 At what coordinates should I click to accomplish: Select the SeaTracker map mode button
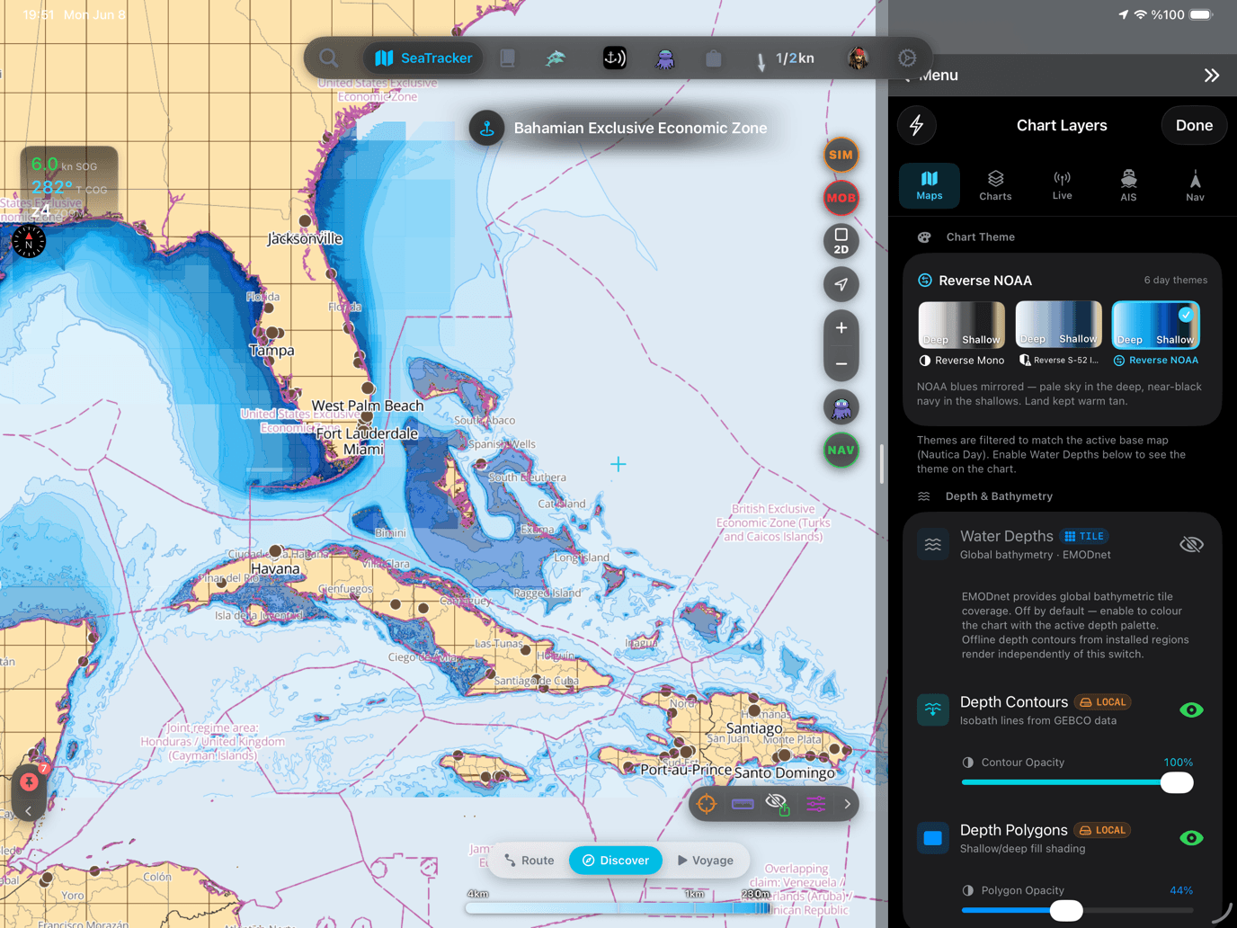click(x=423, y=58)
